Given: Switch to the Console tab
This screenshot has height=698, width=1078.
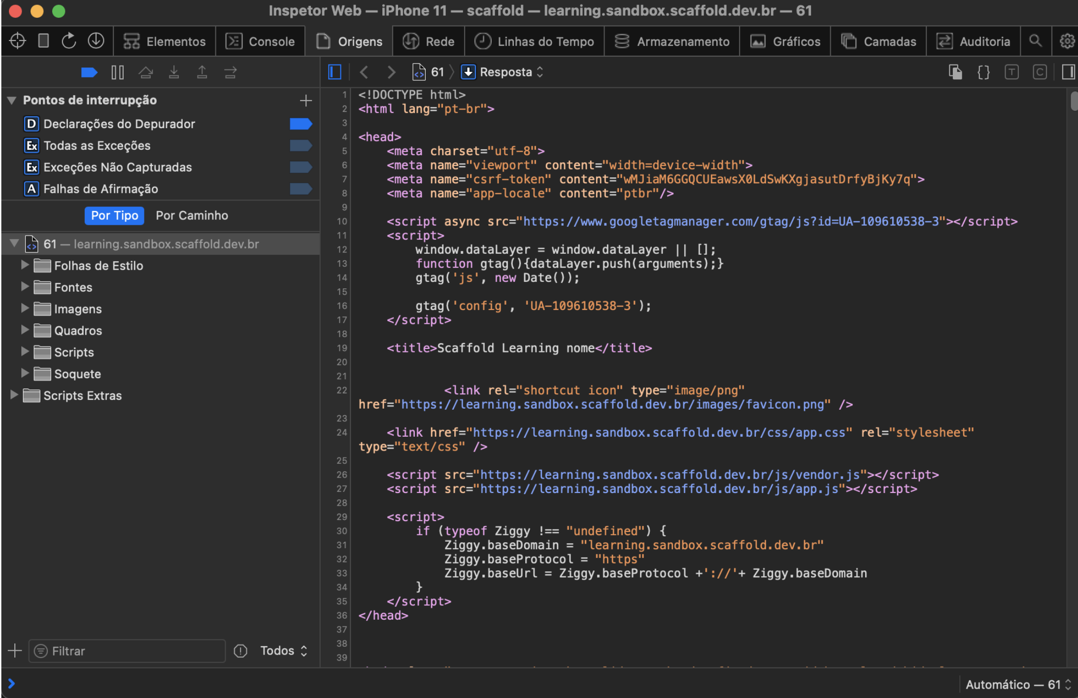Looking at the screenshot, I should (x=260, y=41).
